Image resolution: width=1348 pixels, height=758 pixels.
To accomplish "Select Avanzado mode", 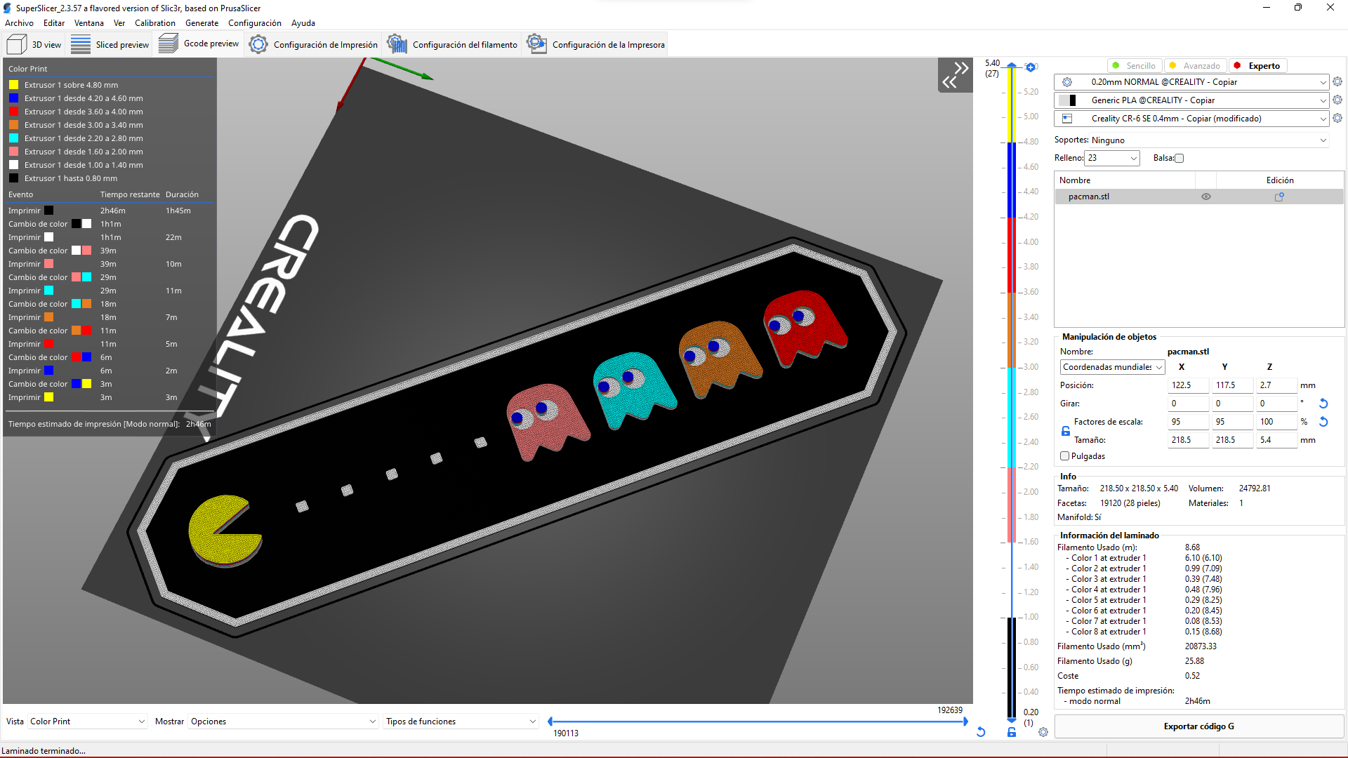I will coord(1195,66).
